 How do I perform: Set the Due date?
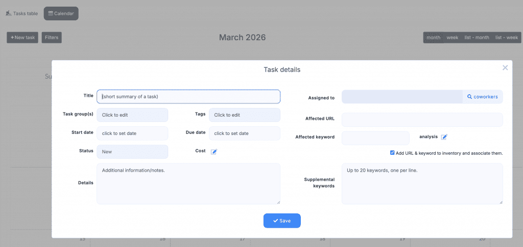[x=244, y=133]
